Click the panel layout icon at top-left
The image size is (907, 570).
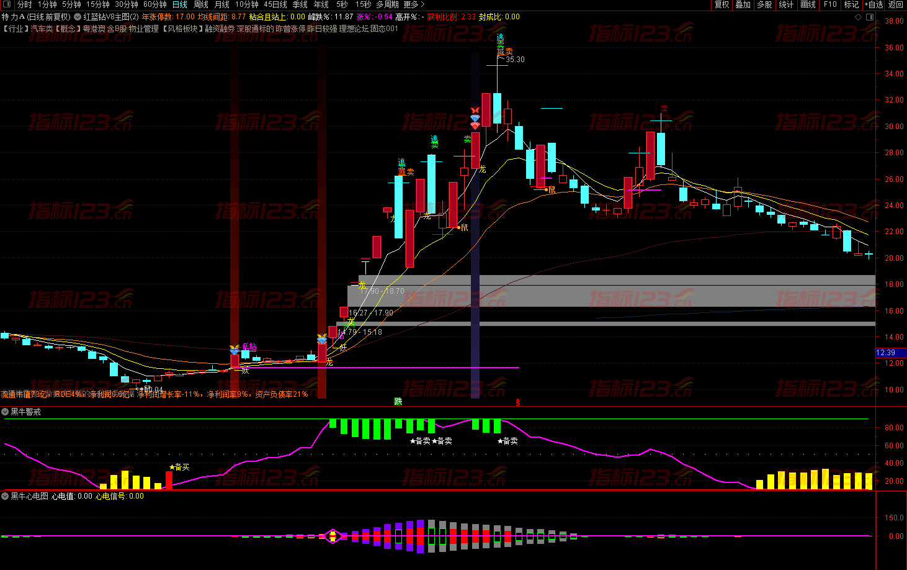7,4
